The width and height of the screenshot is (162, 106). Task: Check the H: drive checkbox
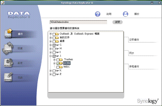pyautogui.click(x=54, y=49)
